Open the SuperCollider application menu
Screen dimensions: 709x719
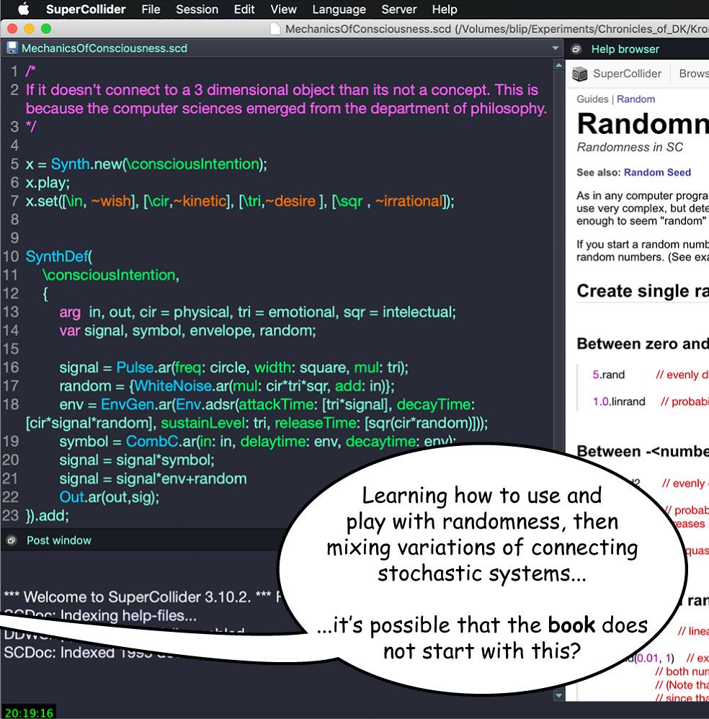[86, 9]
